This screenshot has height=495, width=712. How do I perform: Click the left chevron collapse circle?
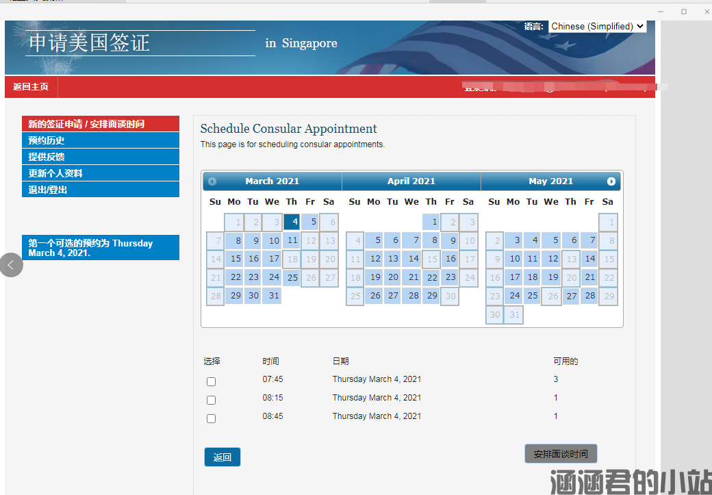tap(10, 265)
